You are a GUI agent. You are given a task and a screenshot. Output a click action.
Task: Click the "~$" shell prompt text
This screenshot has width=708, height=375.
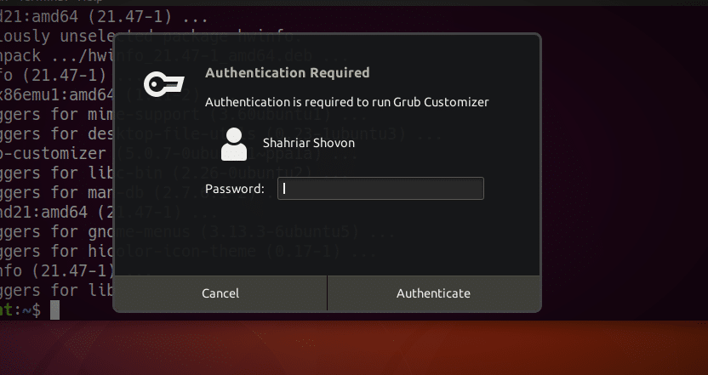(31, 310)
